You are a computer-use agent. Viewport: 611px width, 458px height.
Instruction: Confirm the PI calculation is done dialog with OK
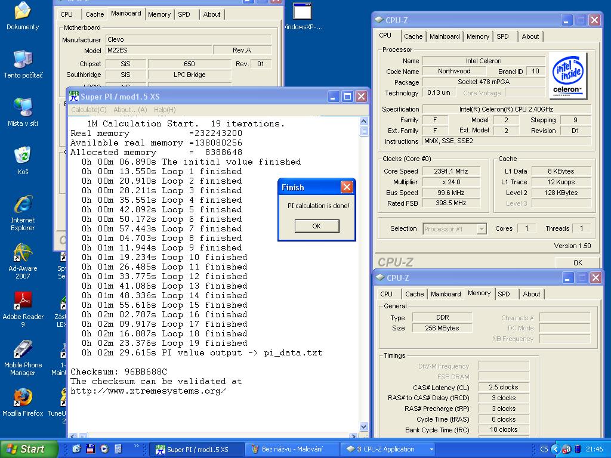click(317, 226)
